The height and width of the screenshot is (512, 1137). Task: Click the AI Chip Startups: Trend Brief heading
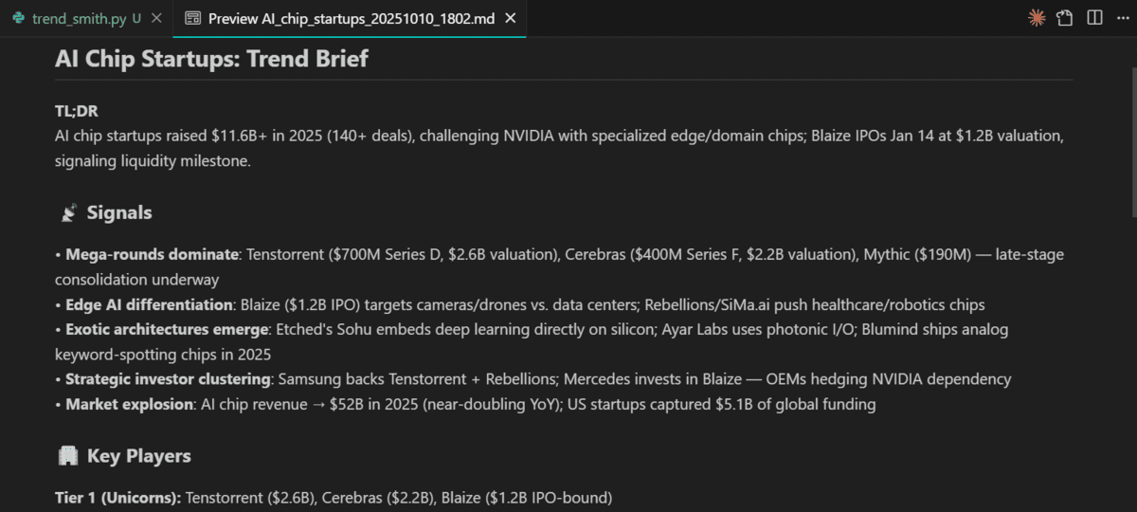coord(211,59)
